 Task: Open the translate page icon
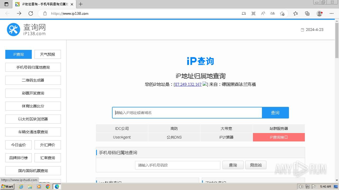pos(273,13)
